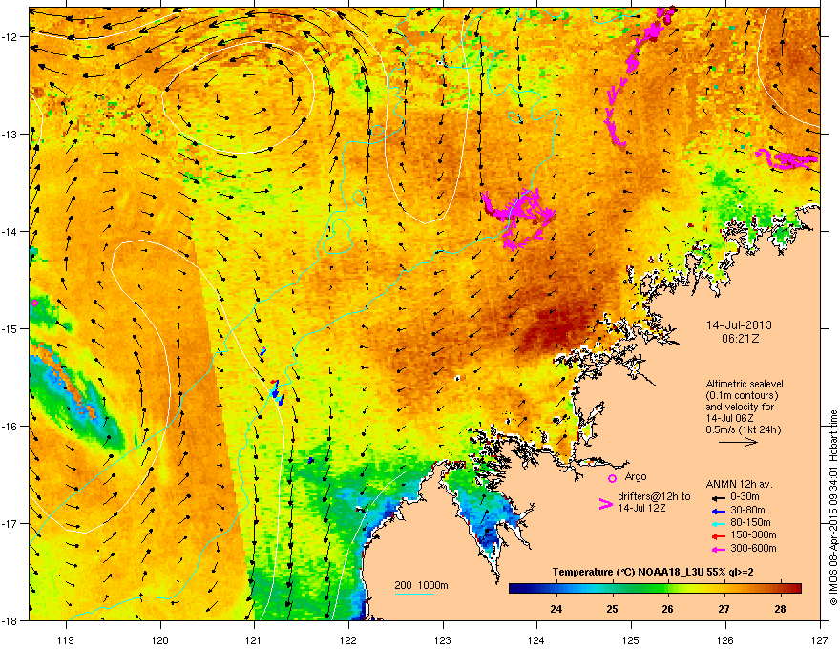Click longitude axis label '126'
Image resolution: width=840 pixels, height=649 pixels.
(725, 639)
